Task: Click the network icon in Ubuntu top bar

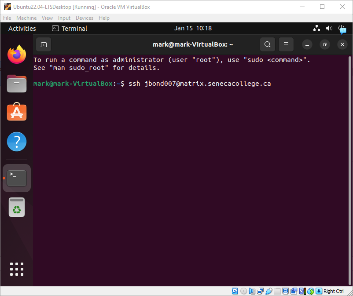Action: (x=316, y=28)
